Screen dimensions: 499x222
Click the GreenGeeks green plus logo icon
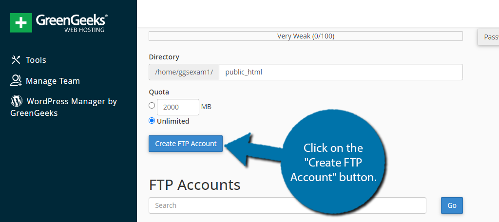tap(21, 23)
